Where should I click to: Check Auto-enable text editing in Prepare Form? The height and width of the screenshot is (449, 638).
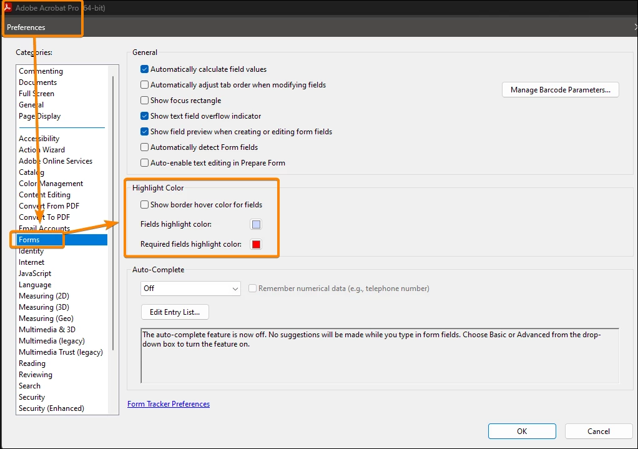point(144,163)
